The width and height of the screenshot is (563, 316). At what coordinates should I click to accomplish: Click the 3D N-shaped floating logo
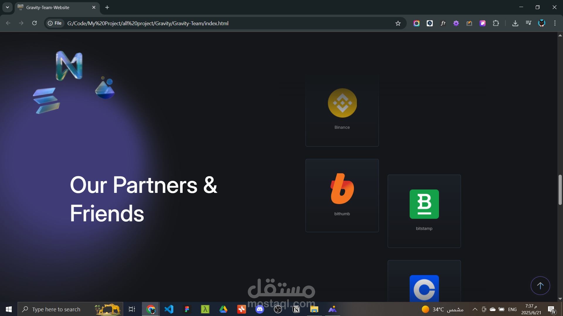click(x=69, y=66)
